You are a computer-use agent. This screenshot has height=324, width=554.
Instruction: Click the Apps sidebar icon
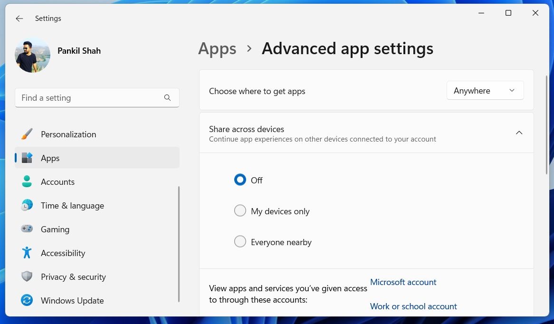[27, 158]
